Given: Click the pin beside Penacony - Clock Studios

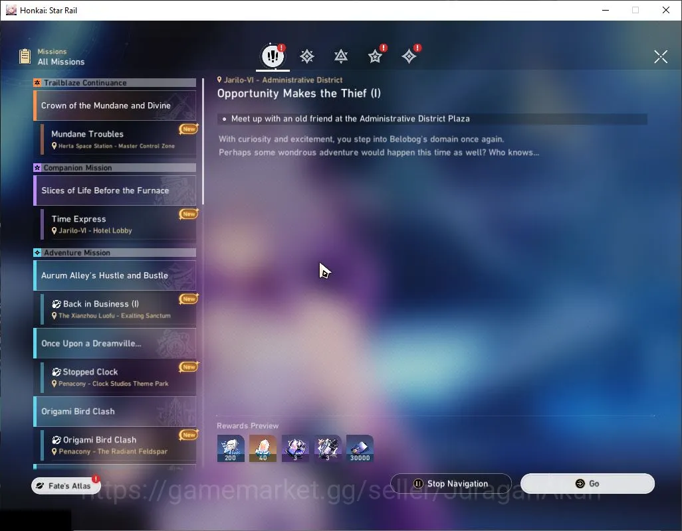Looking at the screenshot, I should (x=55, y=384).
